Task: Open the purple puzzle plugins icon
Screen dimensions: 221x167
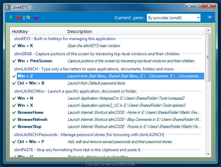Action: pyautogui.click(x=36, y=18)
